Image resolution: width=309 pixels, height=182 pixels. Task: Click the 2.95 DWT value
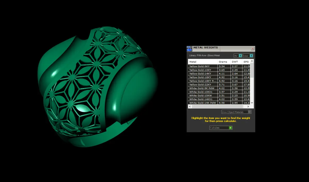point(234,103)
